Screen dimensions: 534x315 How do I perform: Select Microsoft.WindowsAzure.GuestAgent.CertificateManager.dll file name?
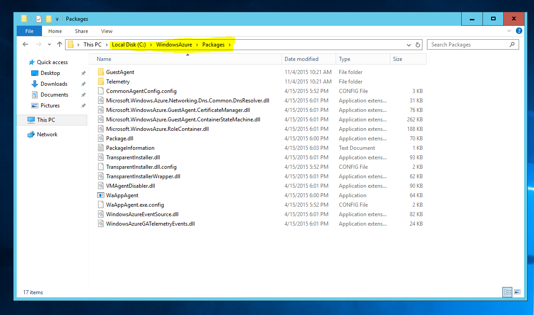(x=178, y=110)
